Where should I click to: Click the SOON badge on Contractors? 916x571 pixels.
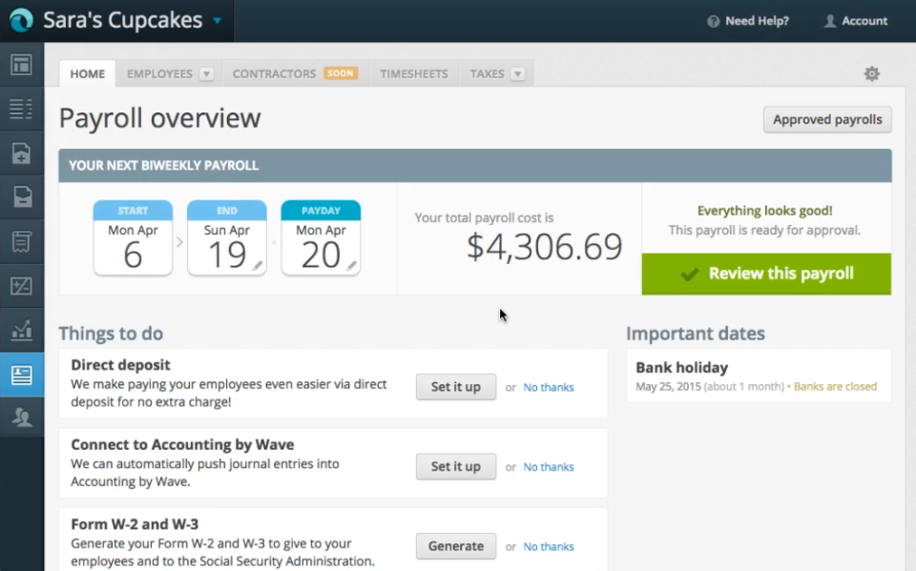pyautogui.click(x=341, y=73)
